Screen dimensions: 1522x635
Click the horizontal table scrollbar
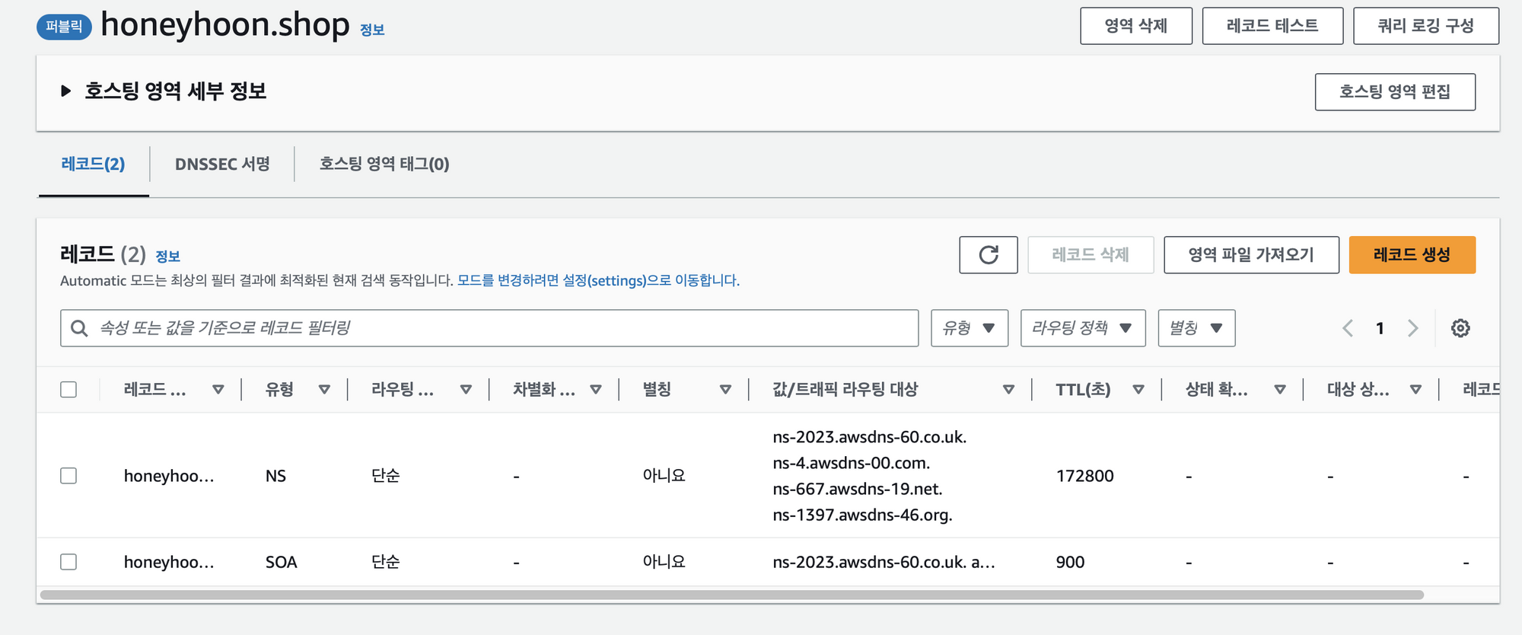[x=731, y=595]
